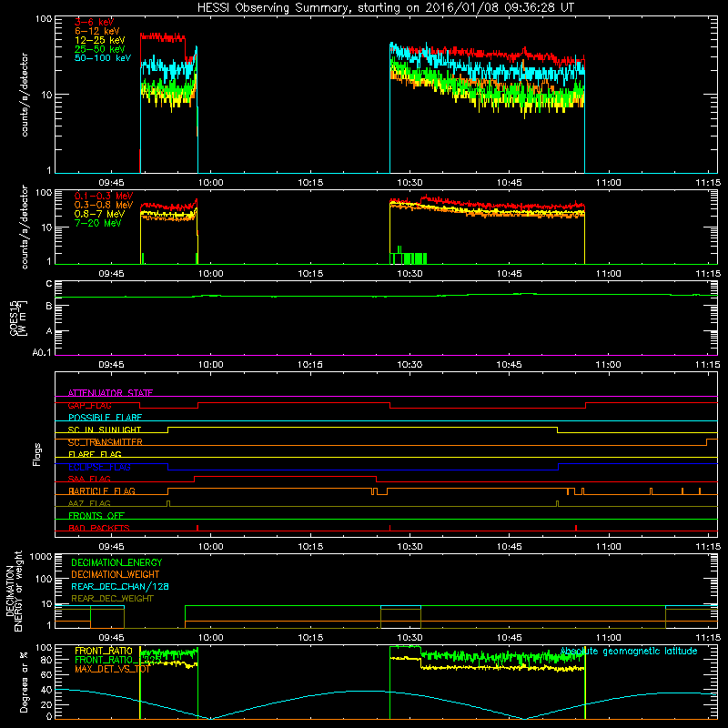This screenshot has width=728, height=728.
Task: Click the BAD_PACKETS flag label
Action: click(99, 528)
